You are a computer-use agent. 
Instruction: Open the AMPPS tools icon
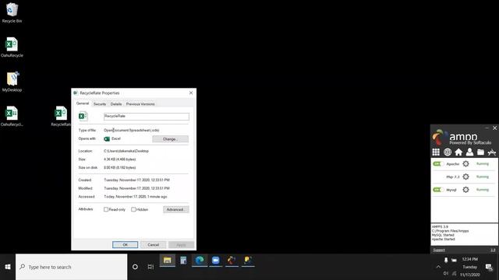(x=492, y=152)
